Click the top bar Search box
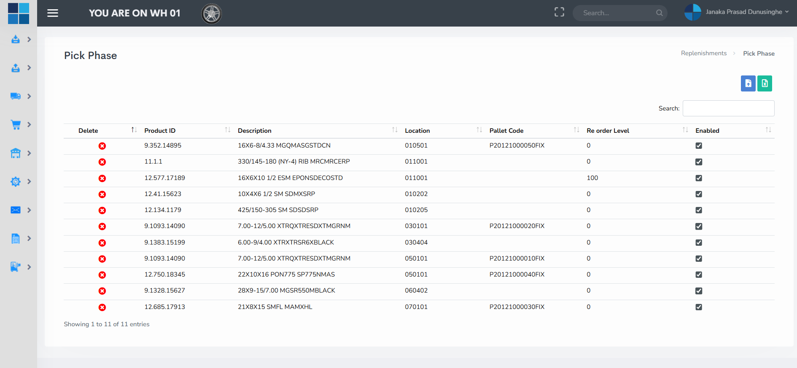Image resolution: width=797 pixels, height=368 pixels. 619,13
